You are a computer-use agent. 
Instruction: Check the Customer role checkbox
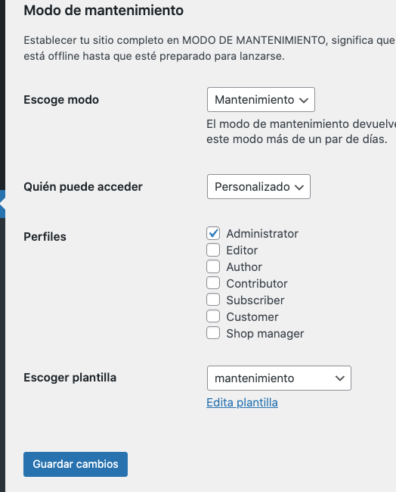pyautogui.click(x=213, y=316)
